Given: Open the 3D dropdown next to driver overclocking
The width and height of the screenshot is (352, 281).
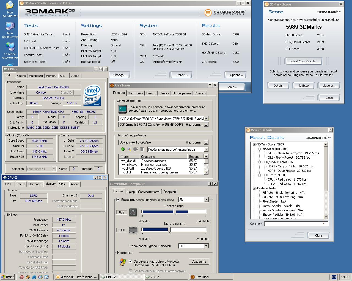Looking at the screenshot, I should coord(206,200).
